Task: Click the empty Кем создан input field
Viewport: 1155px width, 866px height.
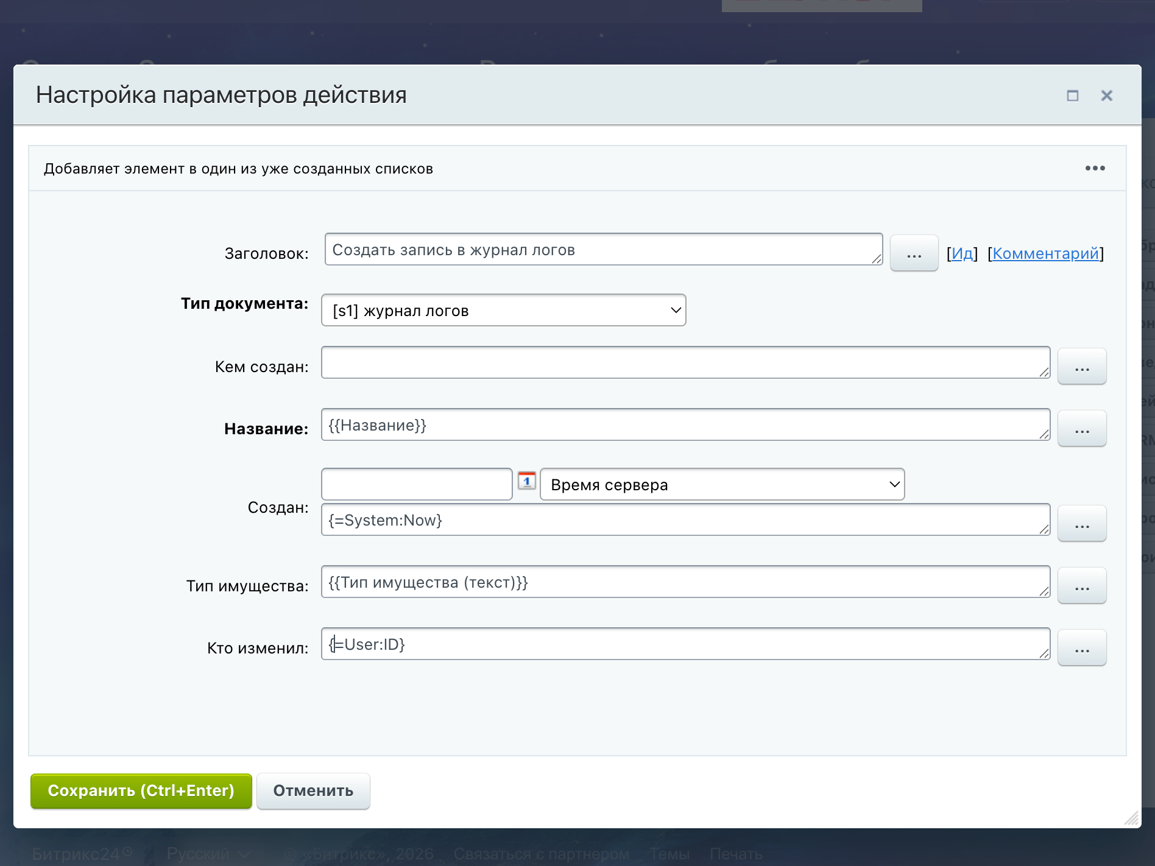Action: [682, 363]
